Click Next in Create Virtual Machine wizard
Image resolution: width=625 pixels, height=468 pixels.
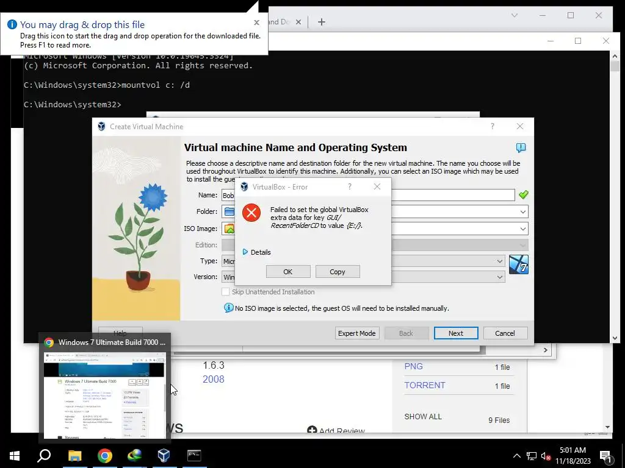pos(455,333)
